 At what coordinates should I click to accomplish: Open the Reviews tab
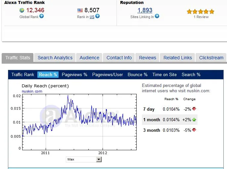pos(148,58)
